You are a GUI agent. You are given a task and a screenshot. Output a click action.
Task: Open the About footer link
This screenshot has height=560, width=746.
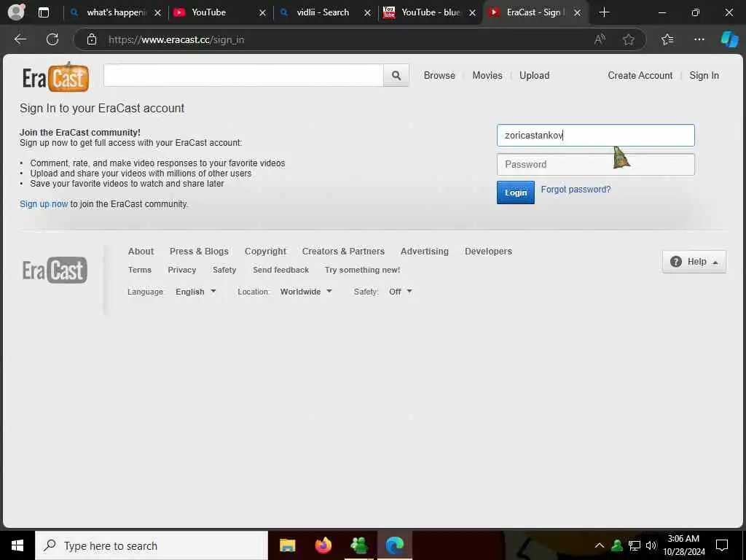tap(141, 251)
